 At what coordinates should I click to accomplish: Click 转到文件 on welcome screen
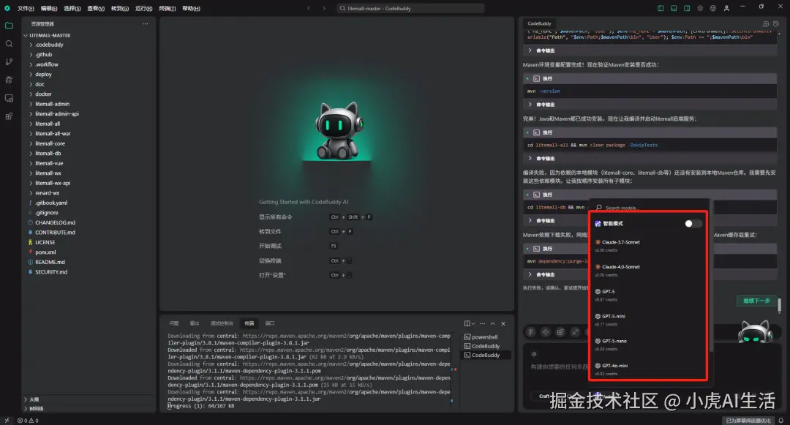point(270,232)
